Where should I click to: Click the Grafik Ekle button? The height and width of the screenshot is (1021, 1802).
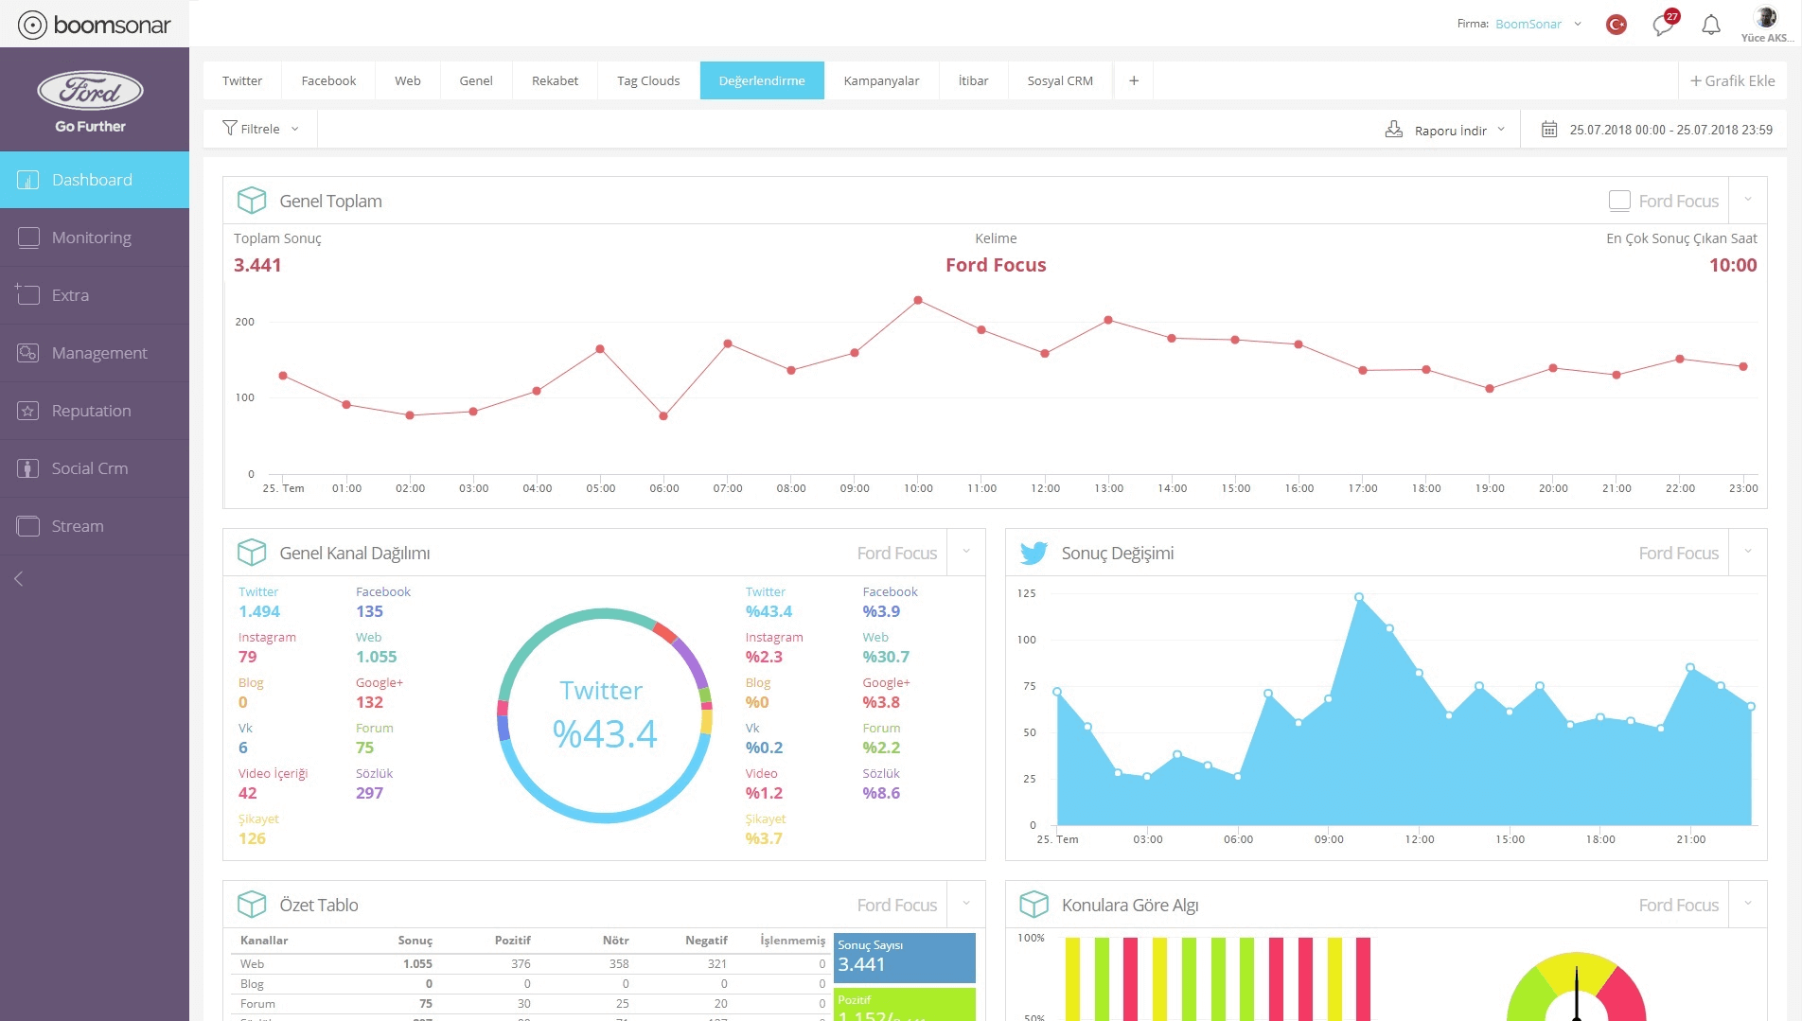(x=1733, y=80)
